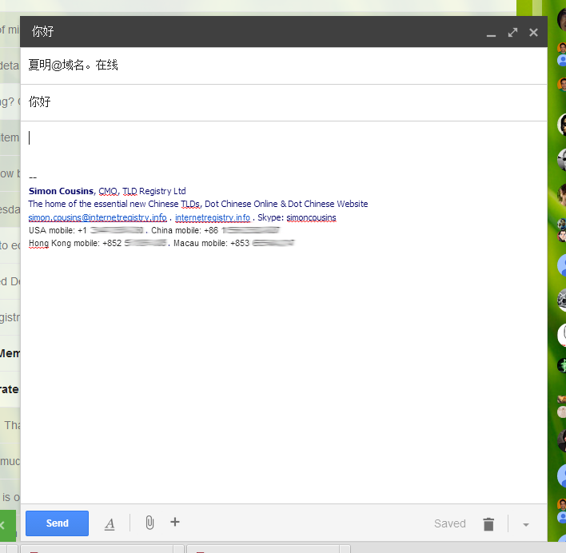Discard the draft with the trash icon
The image size is (566, 553).
(x=488, y=523)
